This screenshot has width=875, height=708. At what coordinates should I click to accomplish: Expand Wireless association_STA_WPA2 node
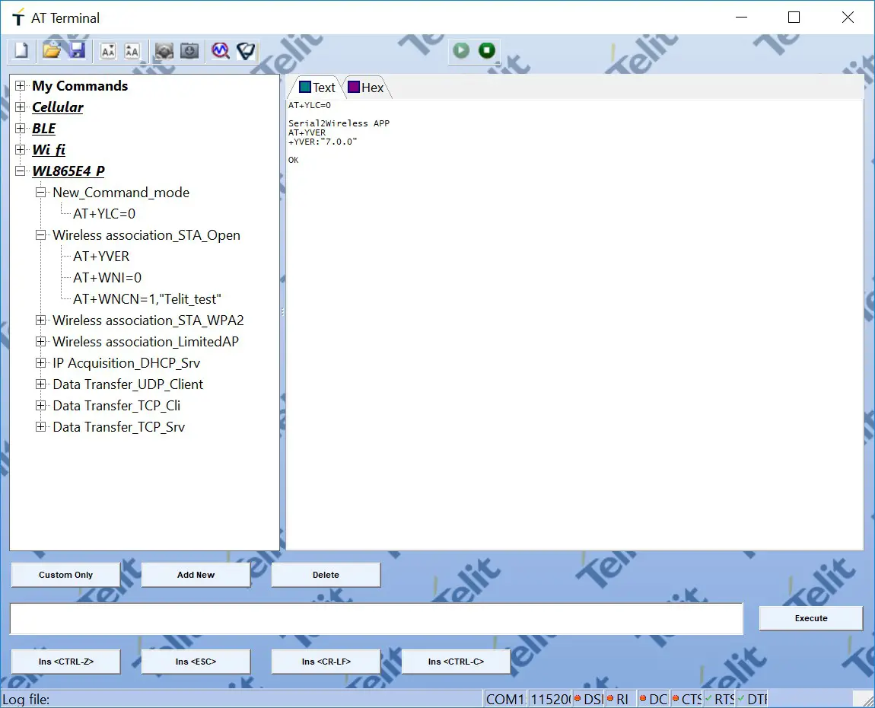coord(41,320)
